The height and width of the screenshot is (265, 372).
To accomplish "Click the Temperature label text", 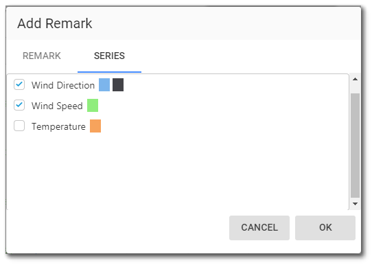I will (x=58, y=126).
